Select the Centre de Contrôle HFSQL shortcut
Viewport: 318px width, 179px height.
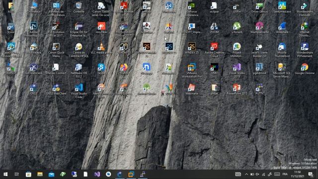click(x=79, y=50)
